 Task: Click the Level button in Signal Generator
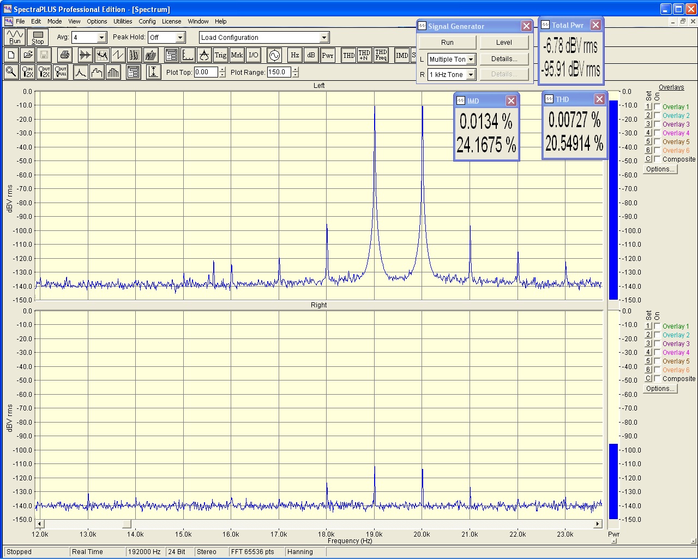[504, 43]
